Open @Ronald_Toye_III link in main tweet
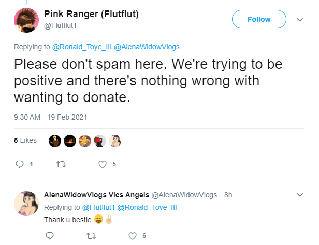 82,47
